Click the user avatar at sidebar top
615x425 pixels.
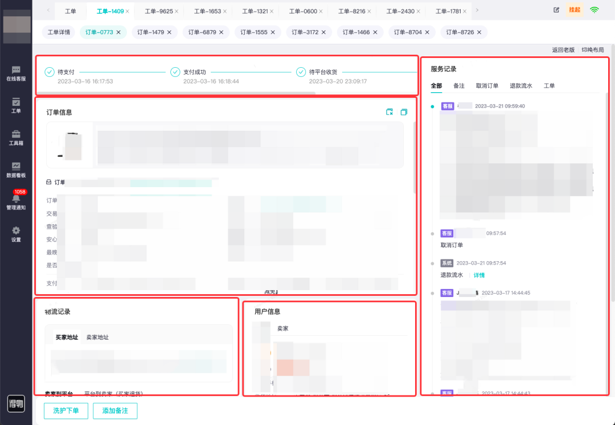coord(17,27)
